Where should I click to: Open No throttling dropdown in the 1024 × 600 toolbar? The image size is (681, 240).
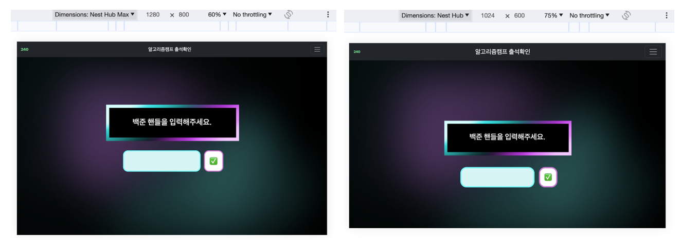[589, 15]
